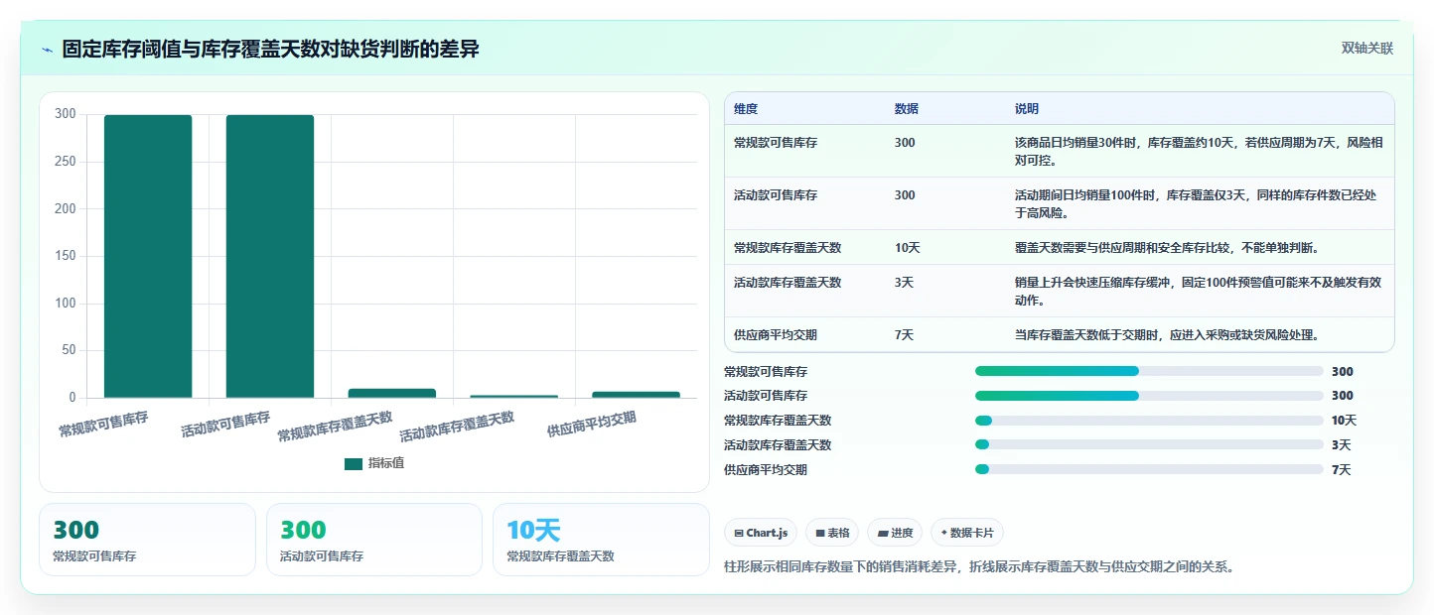Click the 常规款库存覆盖天数 progress bar

point(1149,421)
